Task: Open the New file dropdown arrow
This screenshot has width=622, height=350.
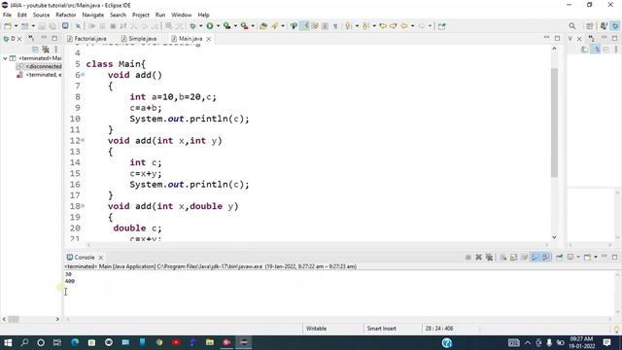Action: (x=16, y=26)
